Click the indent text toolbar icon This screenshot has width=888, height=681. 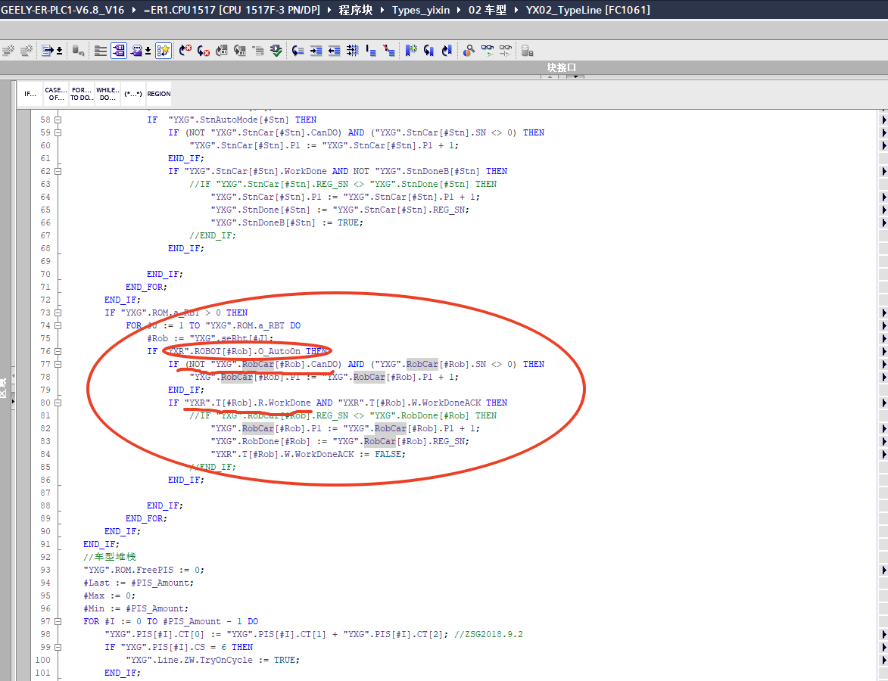(316, 51)
